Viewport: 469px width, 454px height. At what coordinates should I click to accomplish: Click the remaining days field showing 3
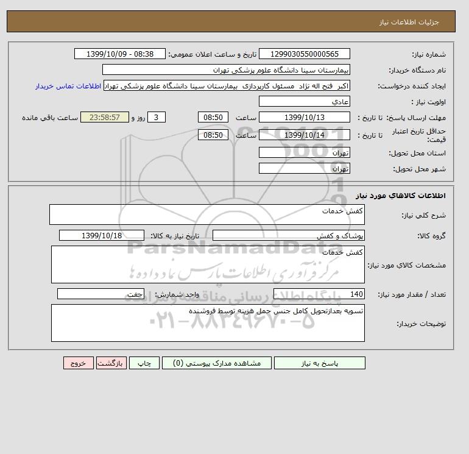[x=156, y=118]
